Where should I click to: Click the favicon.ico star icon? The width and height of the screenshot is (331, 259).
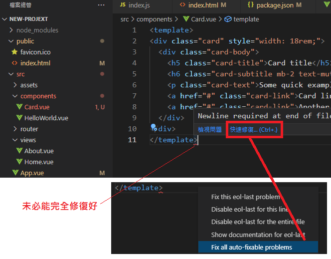pyautogui.click(x=14, y=52)
